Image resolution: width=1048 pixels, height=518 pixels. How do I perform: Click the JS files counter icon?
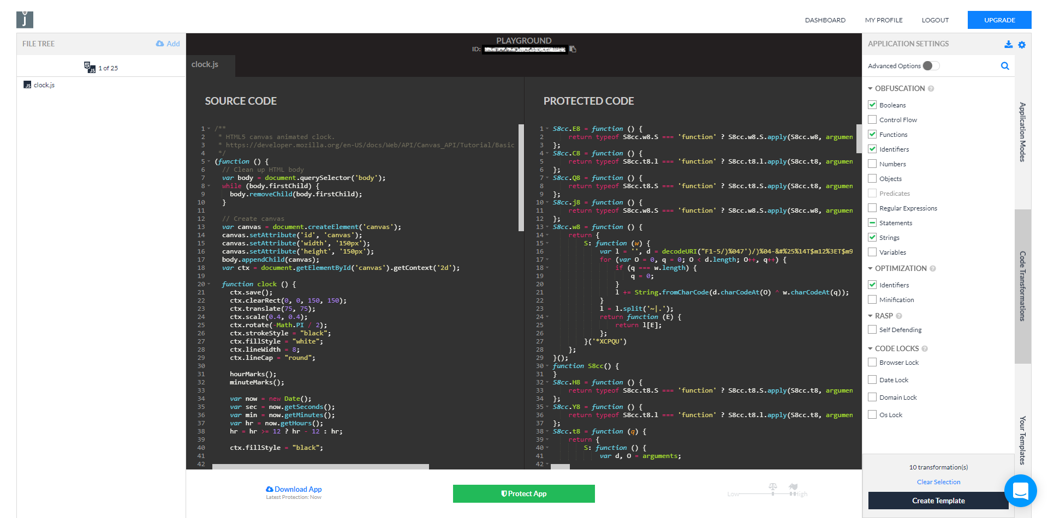point(90,67)
